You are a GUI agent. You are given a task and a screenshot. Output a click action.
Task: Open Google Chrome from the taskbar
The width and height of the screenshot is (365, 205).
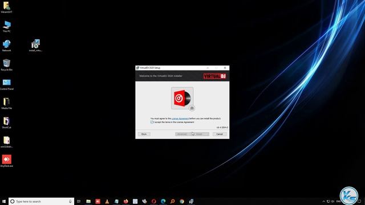point(181,201)
